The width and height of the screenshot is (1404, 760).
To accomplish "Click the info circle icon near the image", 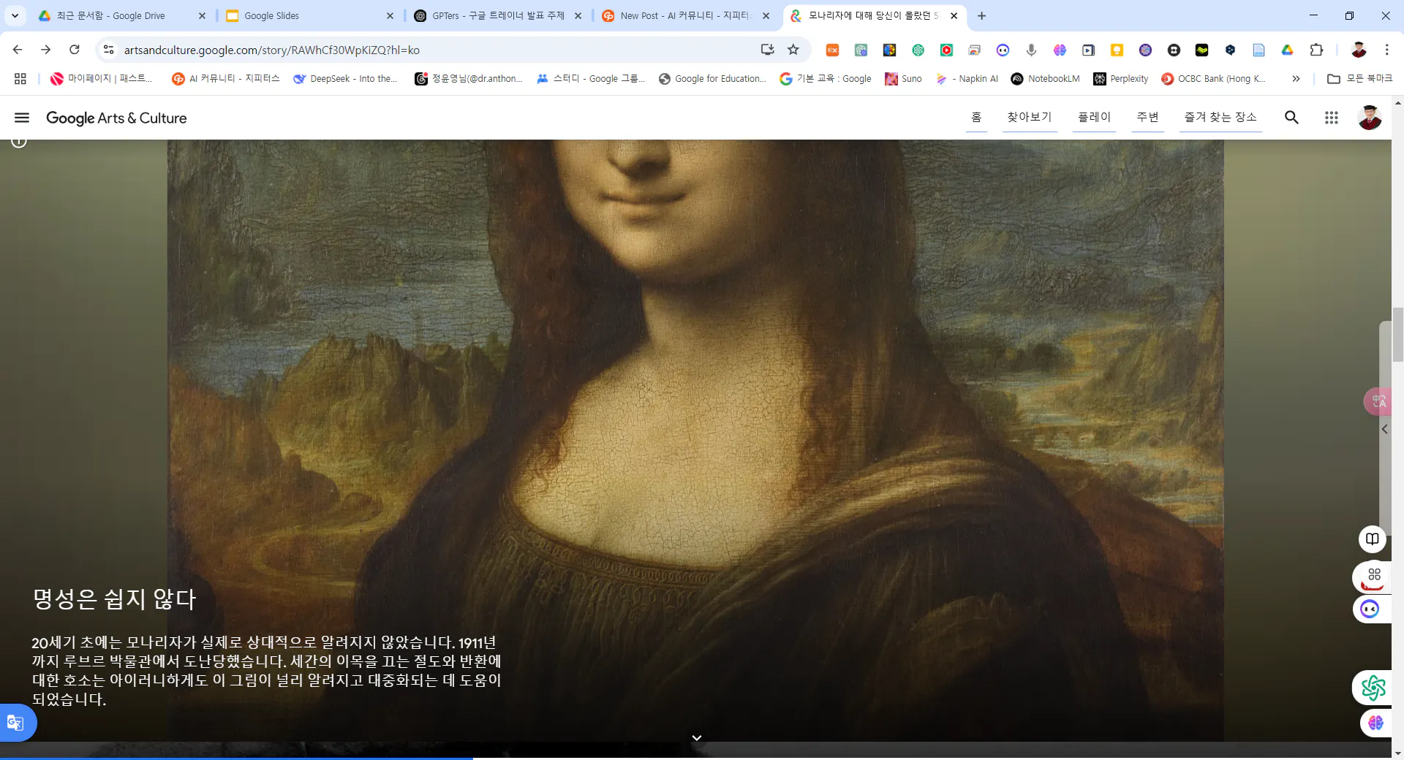I will [x=19, y=141].
